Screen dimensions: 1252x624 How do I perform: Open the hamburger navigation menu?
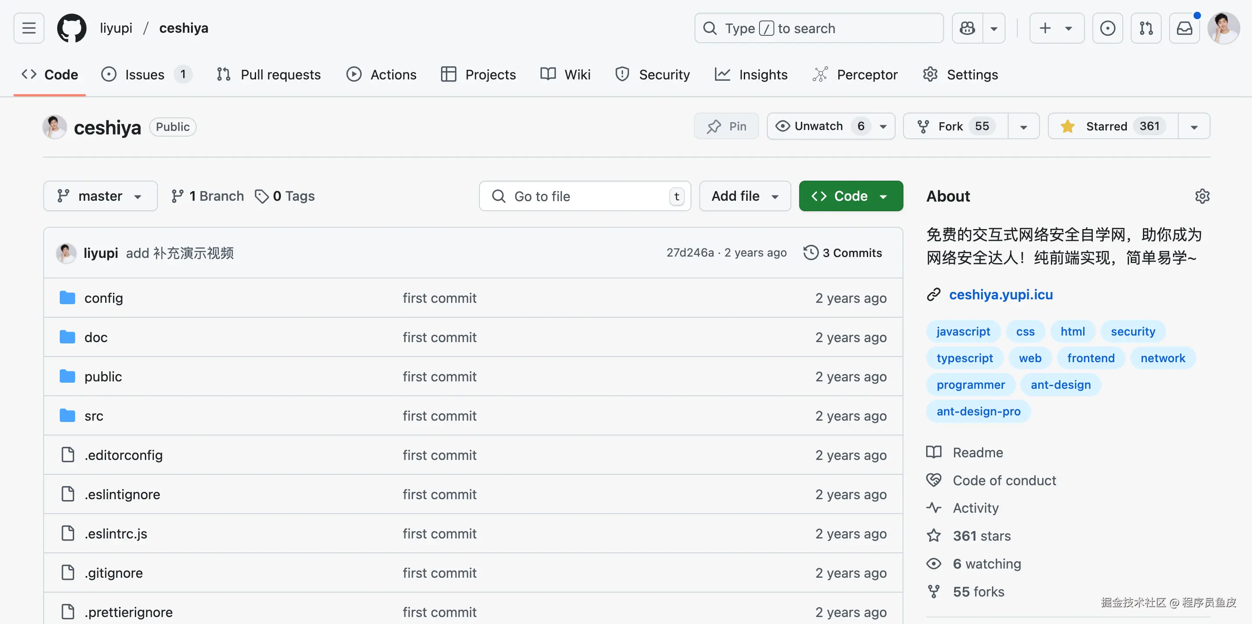[29, 28]
